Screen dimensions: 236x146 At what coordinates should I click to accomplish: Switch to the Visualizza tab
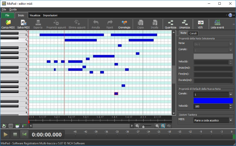[x=35, y=15]
